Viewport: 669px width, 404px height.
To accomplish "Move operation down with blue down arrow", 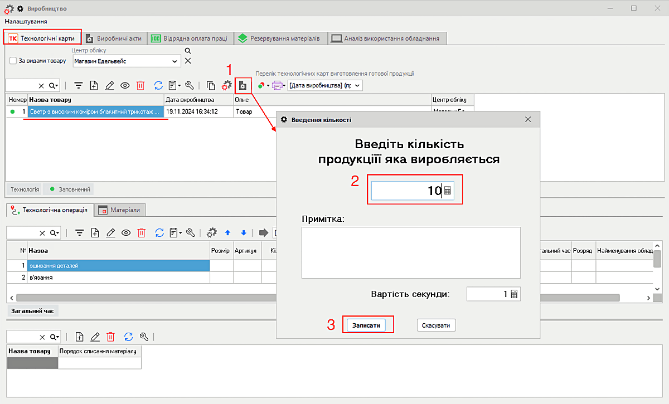I will (x=243, y=233).
